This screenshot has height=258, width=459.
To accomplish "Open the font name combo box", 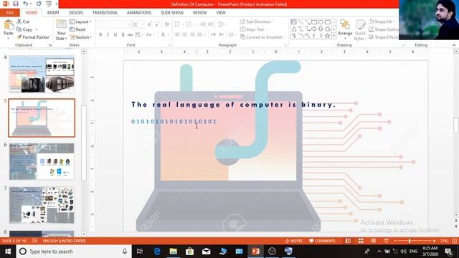I will 114,24.
